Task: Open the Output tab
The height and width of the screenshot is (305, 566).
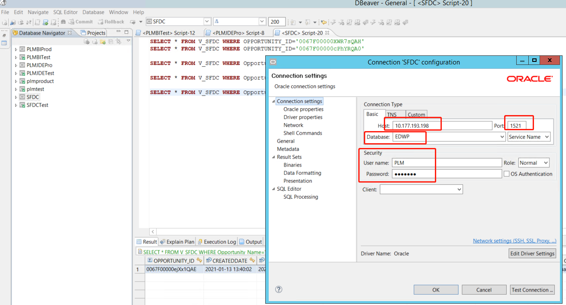Action: [x=251, y=242]
